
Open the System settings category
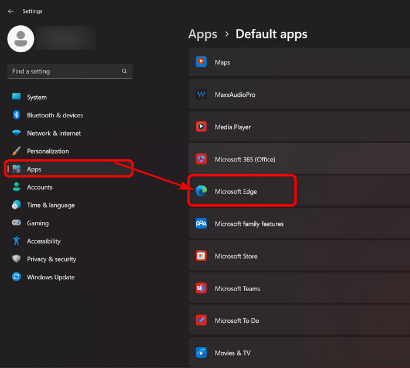(69, 97)
